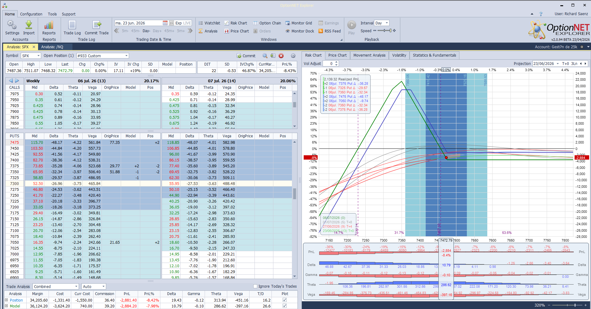This screenshot has width=591, height=309.
Task: Click the Vol Adjust increment arrow
Action: pyautogui.click(x=337, y=62)
